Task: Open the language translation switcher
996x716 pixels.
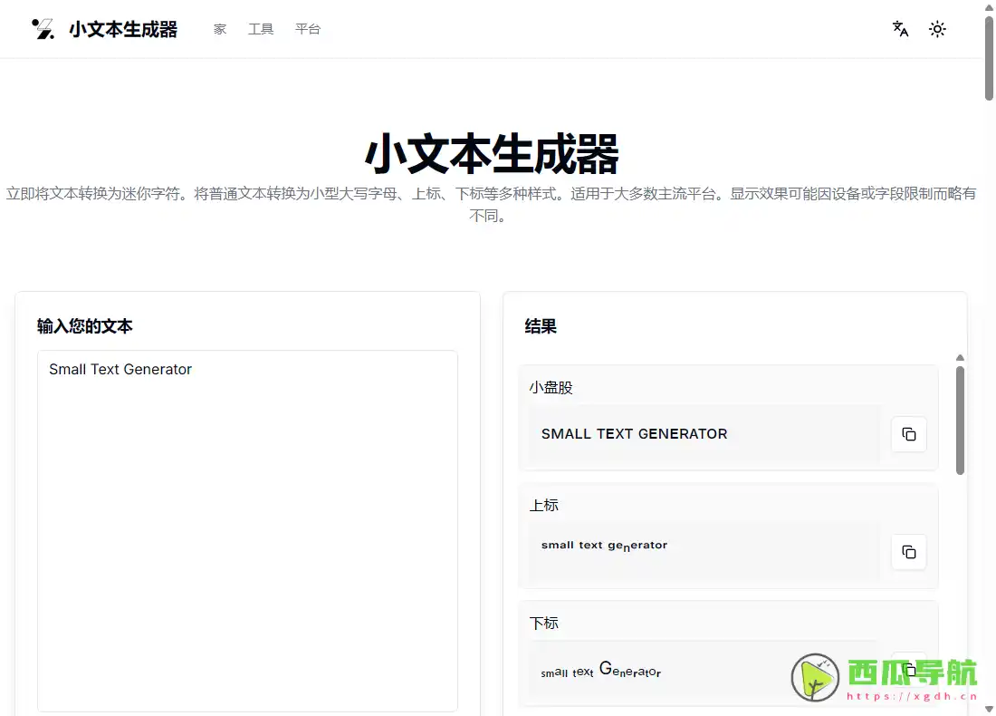Action: click(900, 29)
